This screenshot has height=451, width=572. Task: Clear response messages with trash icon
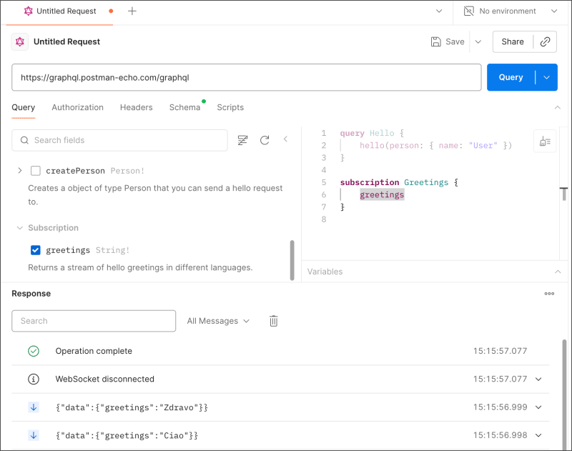[274, 321]
